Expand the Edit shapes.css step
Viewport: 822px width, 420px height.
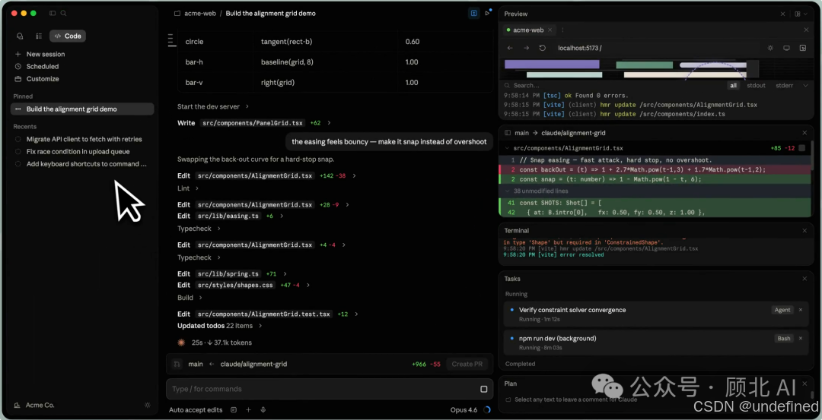tap(244, 286)
